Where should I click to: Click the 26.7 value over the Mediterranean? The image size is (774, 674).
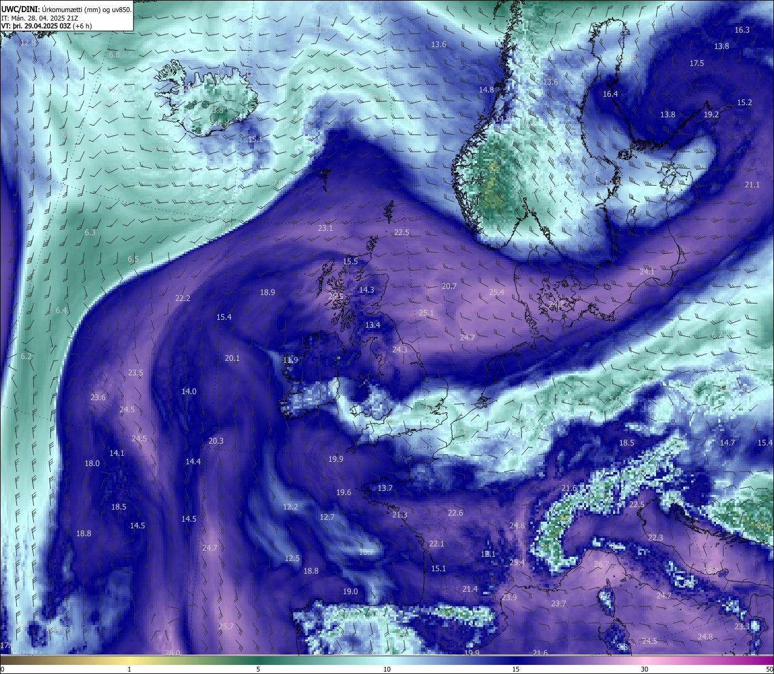coord(602,565)
